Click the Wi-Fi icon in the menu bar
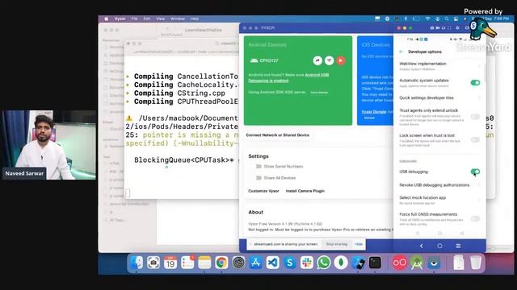The image size is (517, 290). click(427, 19)
